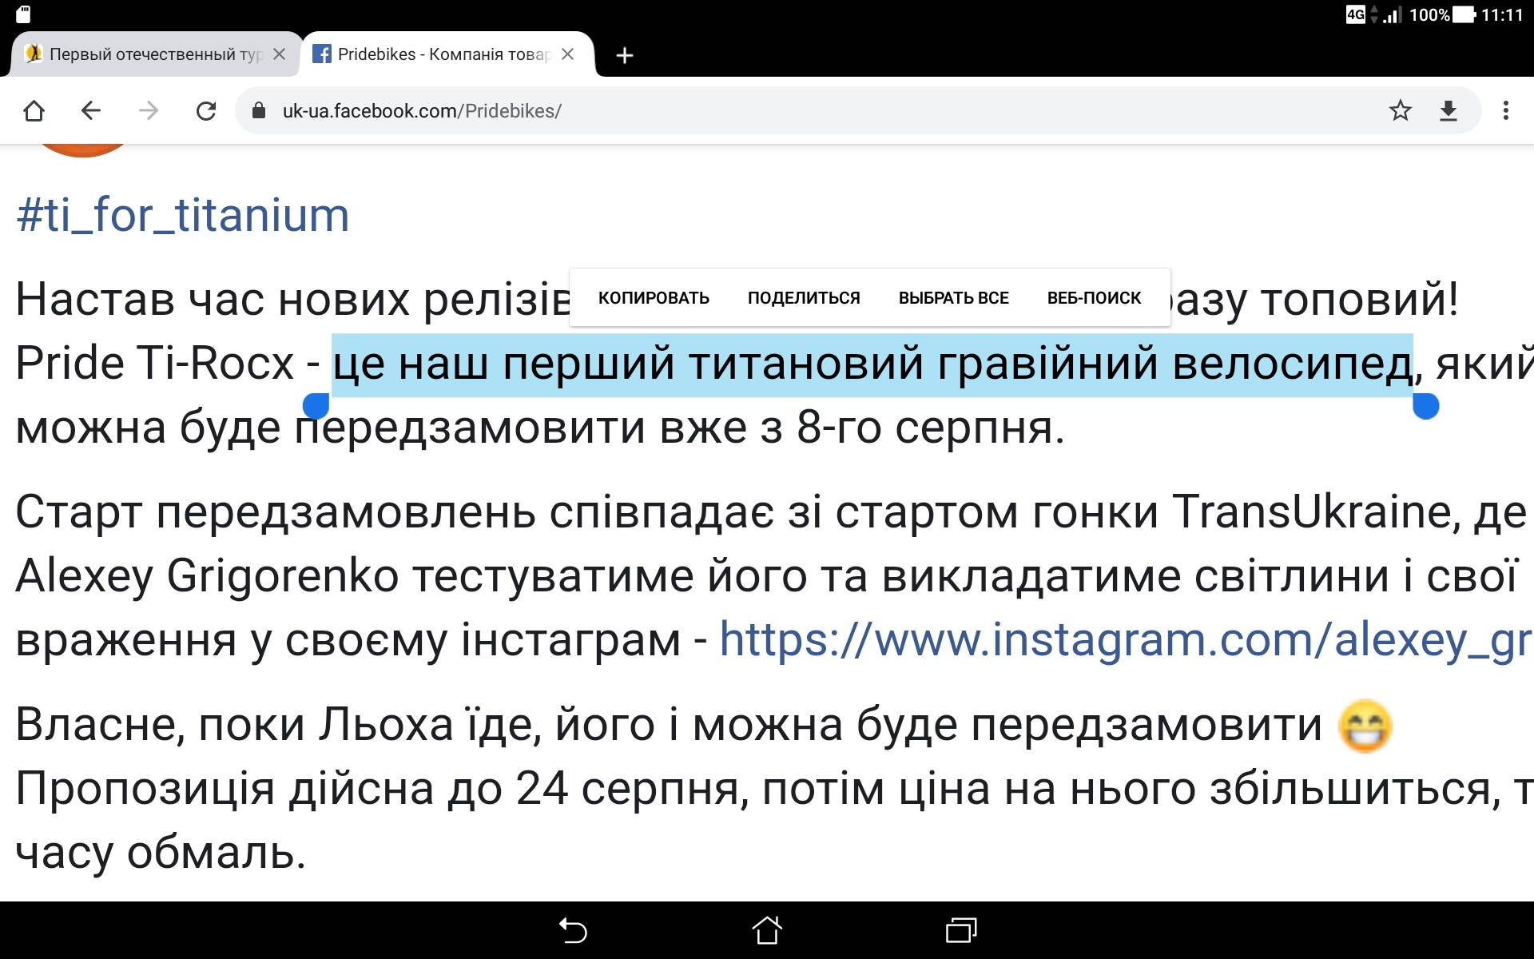Choose 'Поделиться' from selection menu
The image size is (1534, 959).
tap(804, 298)
